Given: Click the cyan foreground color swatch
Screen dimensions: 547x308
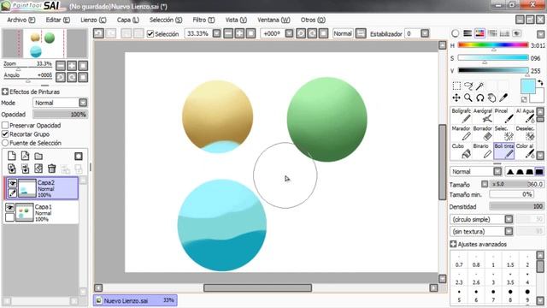Looking at the screenshot, I should pyautogui.click(x=528, y=86).
